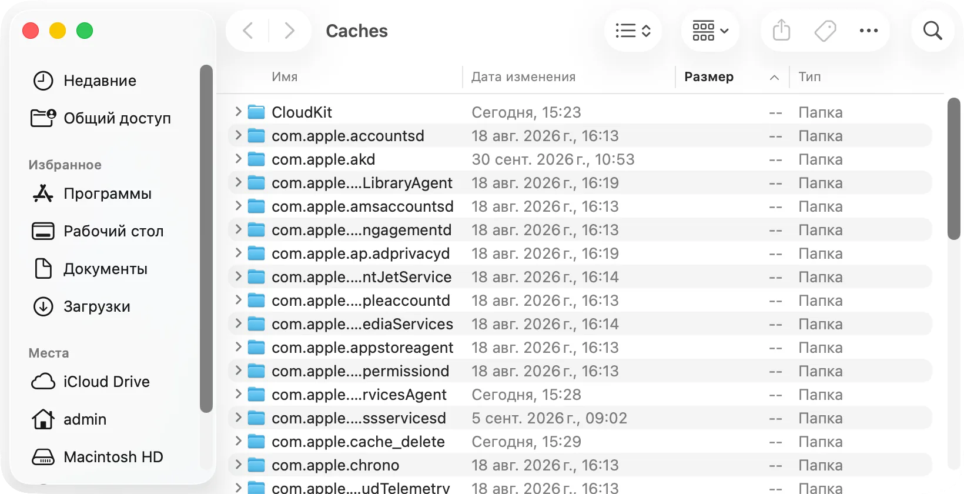
Task: Sort by the Размер column header
Action: tap(709, 77)
